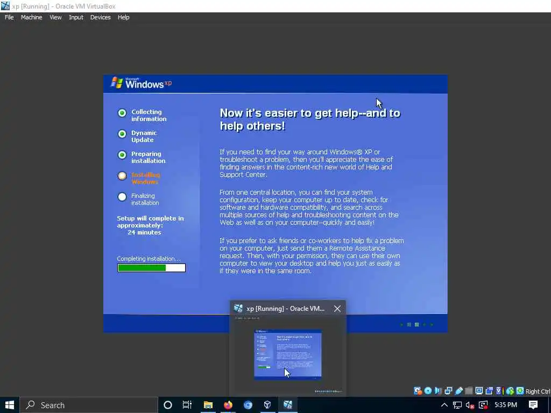The height and width of the screenshot is (413, 551).
Task: Click the network adapters status icon
Action: pos(448,391)
